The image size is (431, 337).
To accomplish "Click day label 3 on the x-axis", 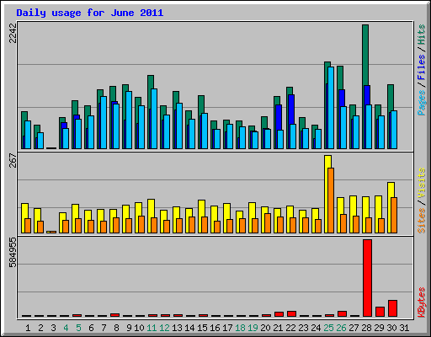I will [x=53, y=328].
